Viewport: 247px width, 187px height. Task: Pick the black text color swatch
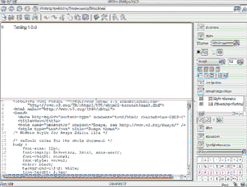point(198,52)
